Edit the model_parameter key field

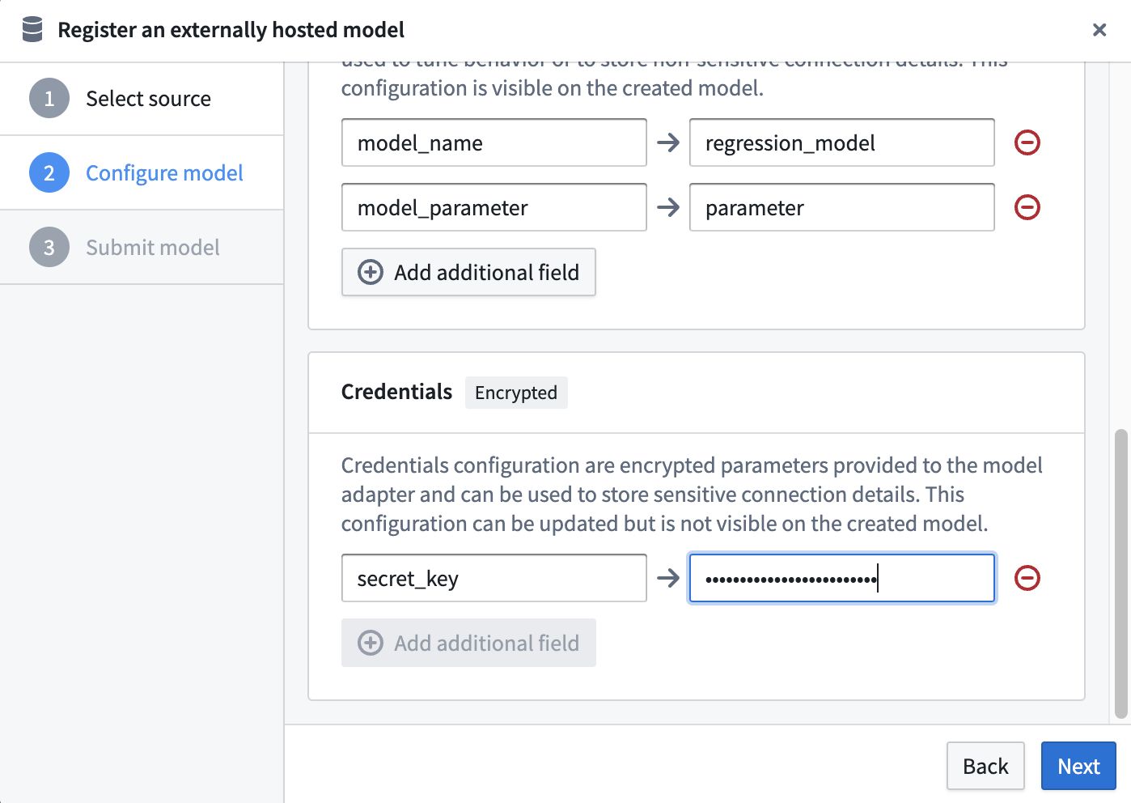pos(494,207)
